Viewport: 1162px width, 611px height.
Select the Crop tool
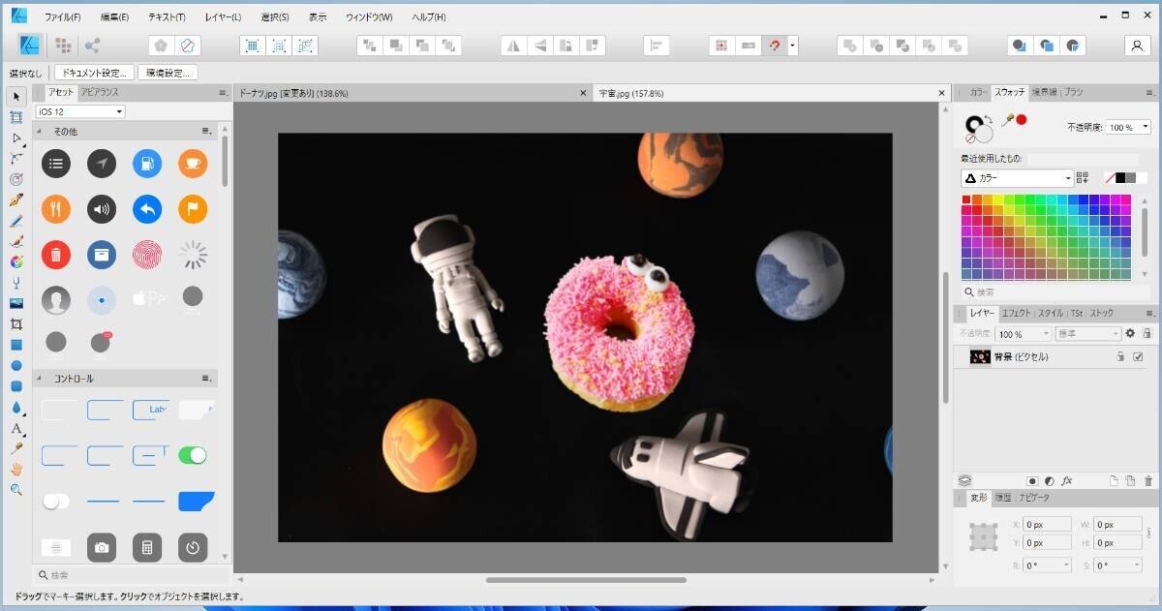(16, 324)
